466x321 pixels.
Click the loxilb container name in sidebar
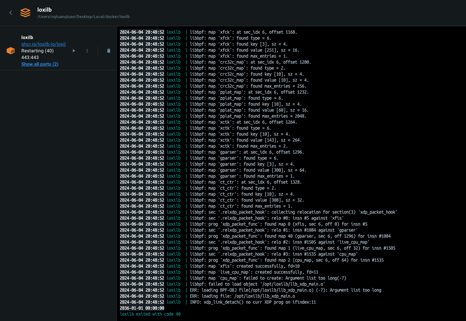click(27, 37)
